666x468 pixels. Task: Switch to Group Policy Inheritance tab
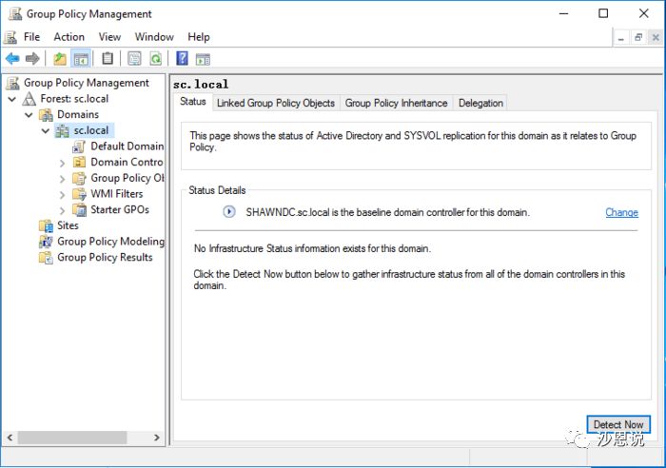396,103
